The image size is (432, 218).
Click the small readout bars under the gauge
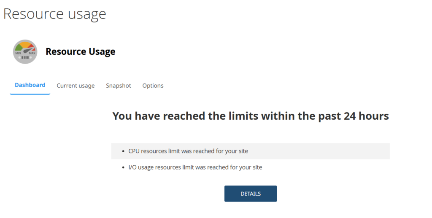(x=25, y=57)
